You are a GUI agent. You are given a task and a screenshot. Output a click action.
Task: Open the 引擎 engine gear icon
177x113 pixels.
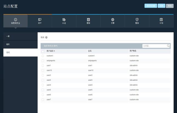[113, 19]
